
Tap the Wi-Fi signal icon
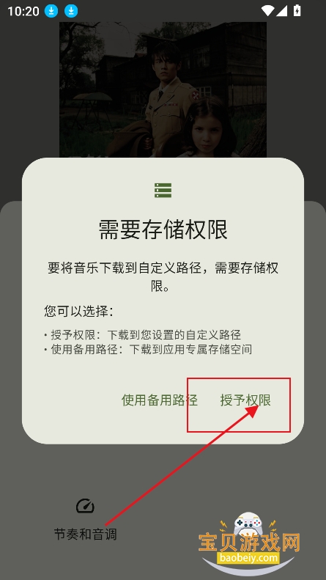(267, 11)
